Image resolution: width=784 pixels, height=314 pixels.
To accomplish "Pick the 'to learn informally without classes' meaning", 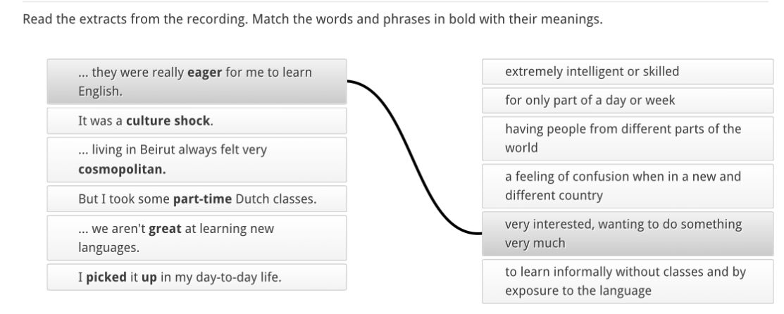I will point(627,281).
